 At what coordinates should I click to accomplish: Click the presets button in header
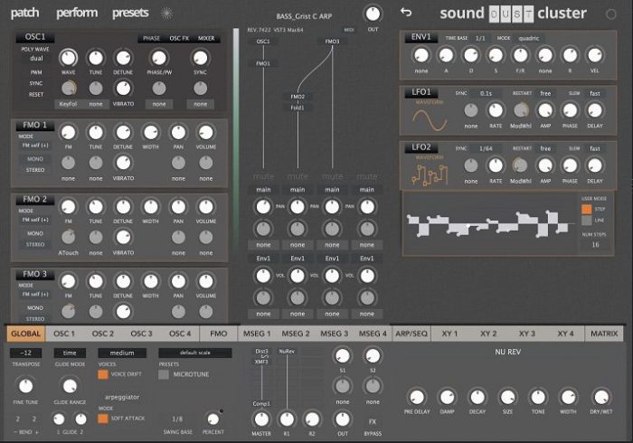130,14
